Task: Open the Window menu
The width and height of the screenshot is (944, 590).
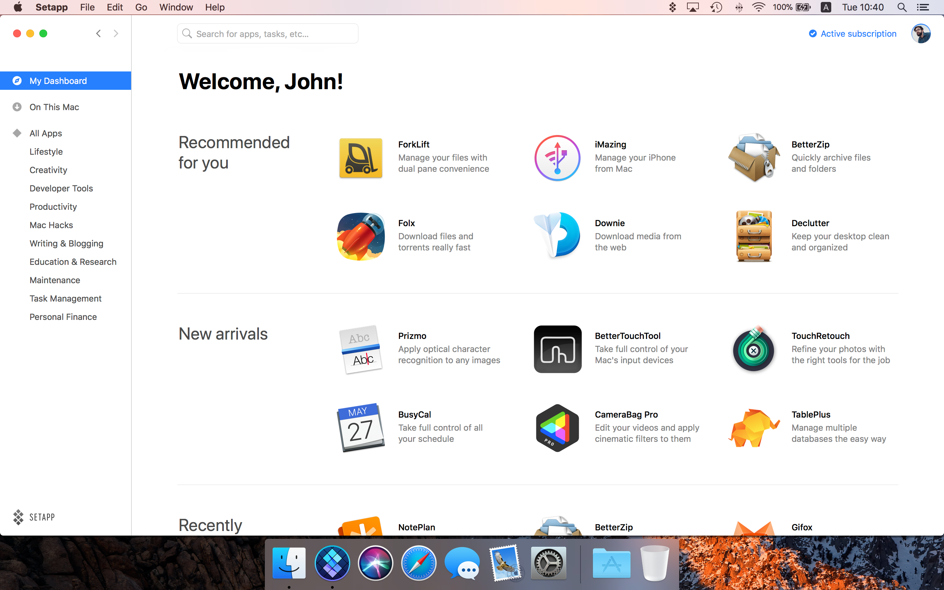Action: [176, 8]
